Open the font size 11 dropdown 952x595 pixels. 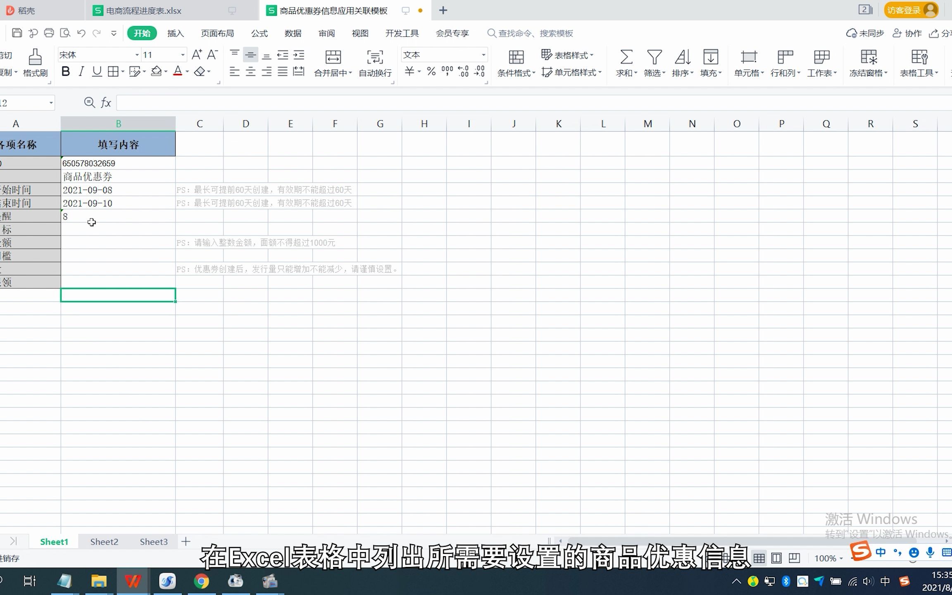click(x=182, y=55)
